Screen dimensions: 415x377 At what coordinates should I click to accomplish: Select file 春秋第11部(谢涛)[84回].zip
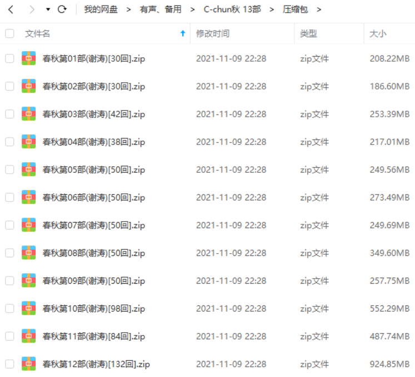click(x=94, y=336)
